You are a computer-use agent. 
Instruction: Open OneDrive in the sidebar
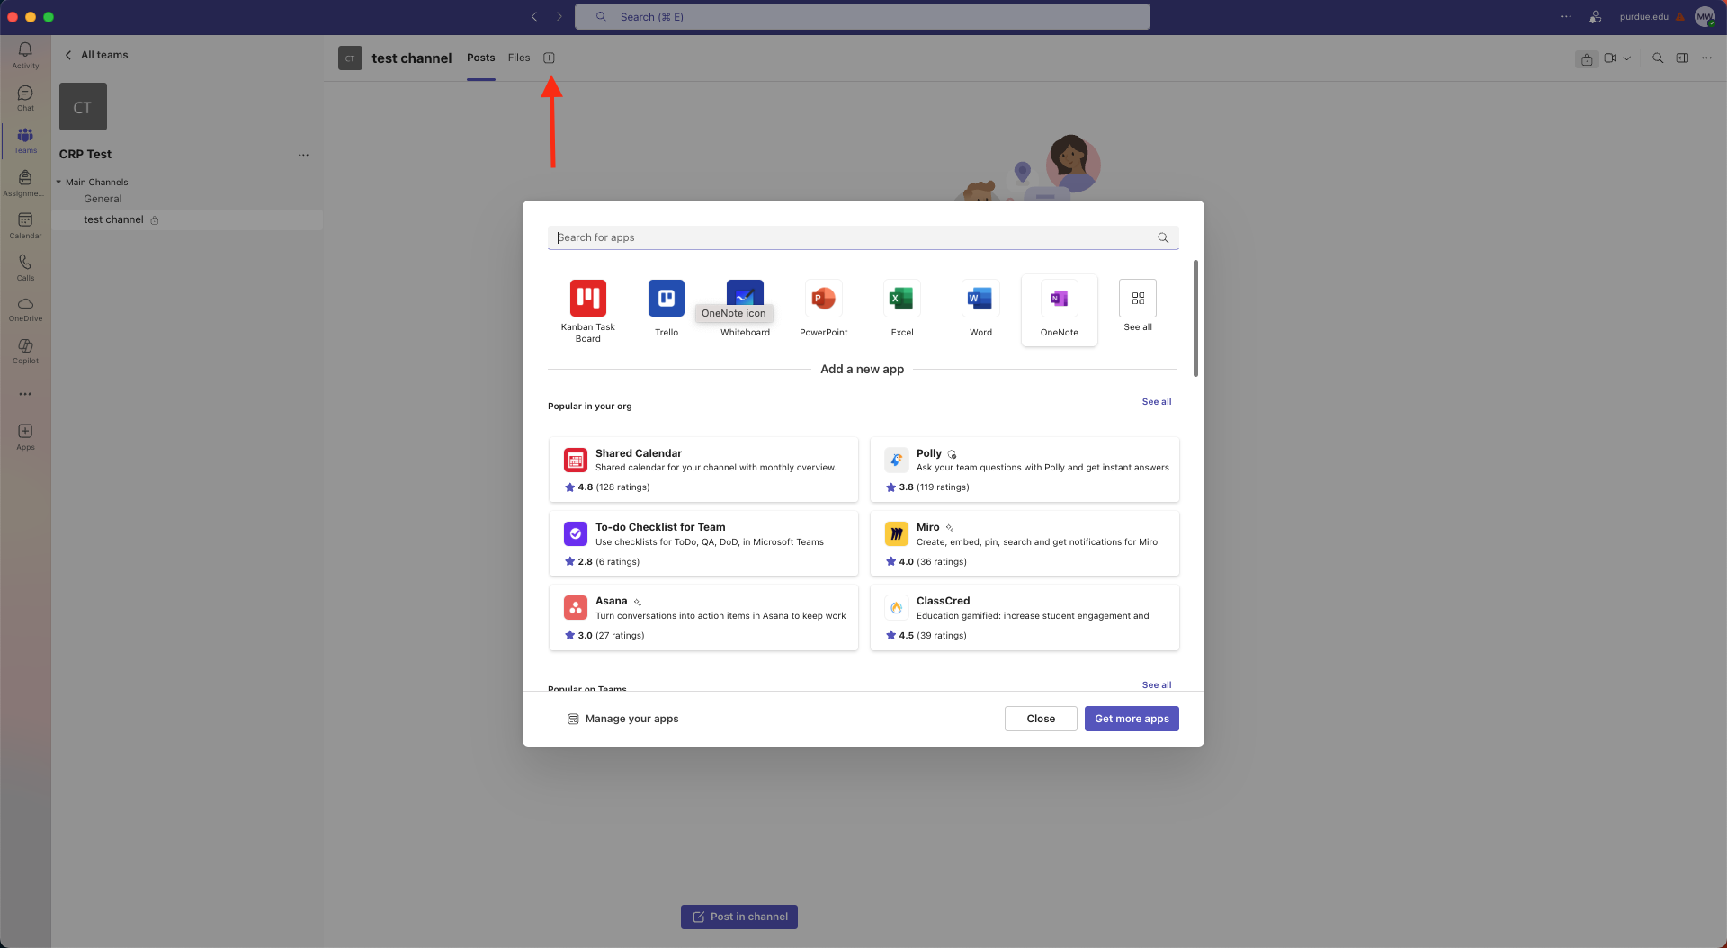coord(25,308)
